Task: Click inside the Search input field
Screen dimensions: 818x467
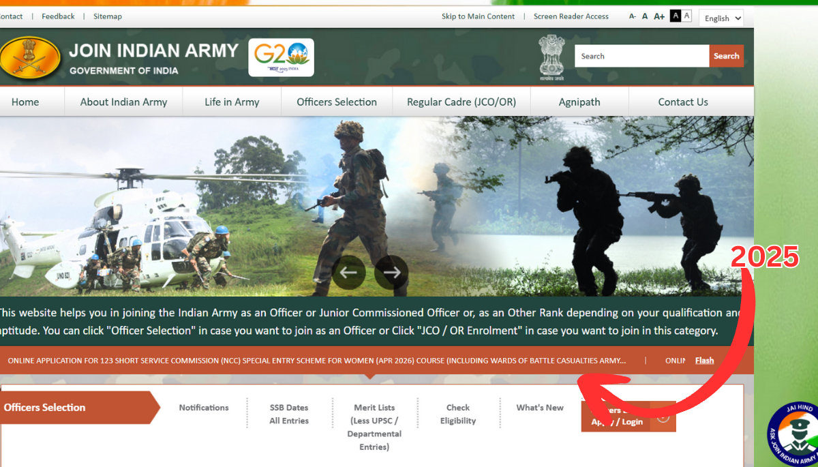Action: pyautogui.click(x=641, y=56)
